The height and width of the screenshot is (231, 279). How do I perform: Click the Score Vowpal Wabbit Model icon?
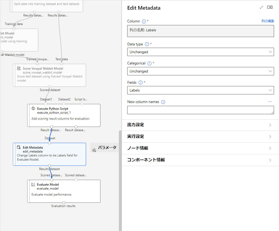pyautogui.click(x=19, y=68)
